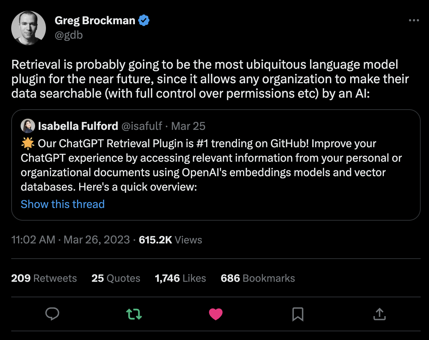Open the Greg Brockman display name
The height and width of the screenshot is (340, 429).
tap(95, 21)
